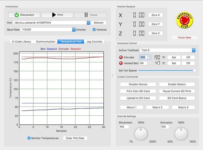
Task: Click the Disconnect power button
Action: (x=24, y=15)
